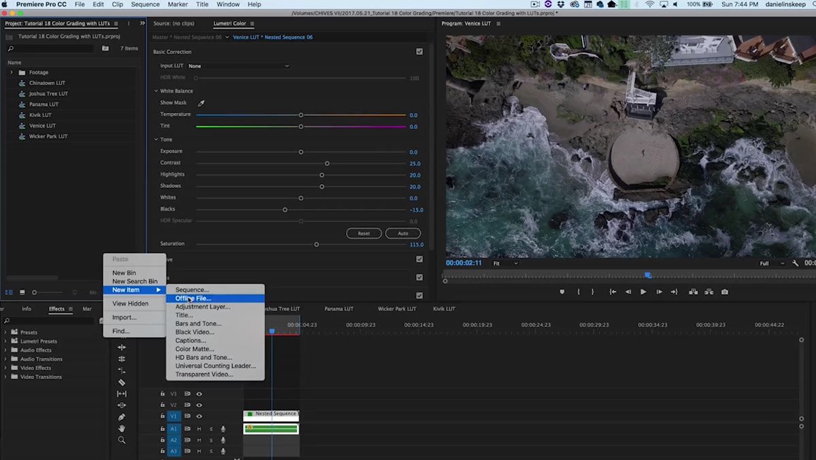This screenshot has width=816, height=460.
Task: Click the Auto button
Action: point(403,233)
